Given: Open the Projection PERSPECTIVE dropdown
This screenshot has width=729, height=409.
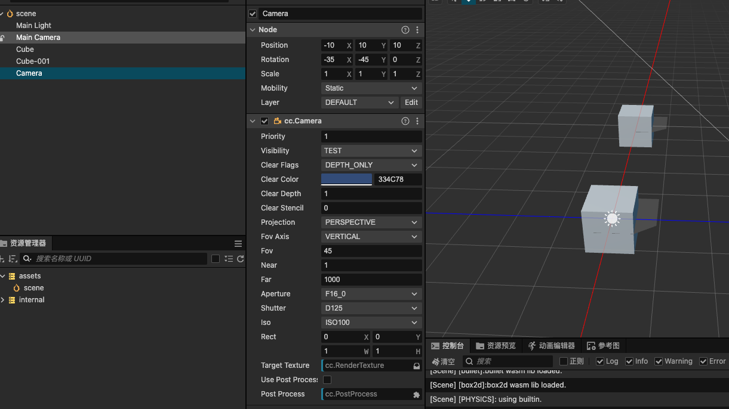Looking at the screenshot, I should pos(371,222).
